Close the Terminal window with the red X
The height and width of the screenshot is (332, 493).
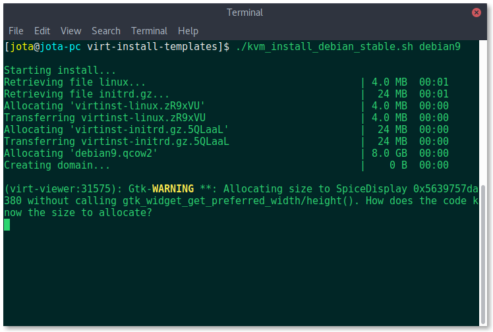(477, 13)
